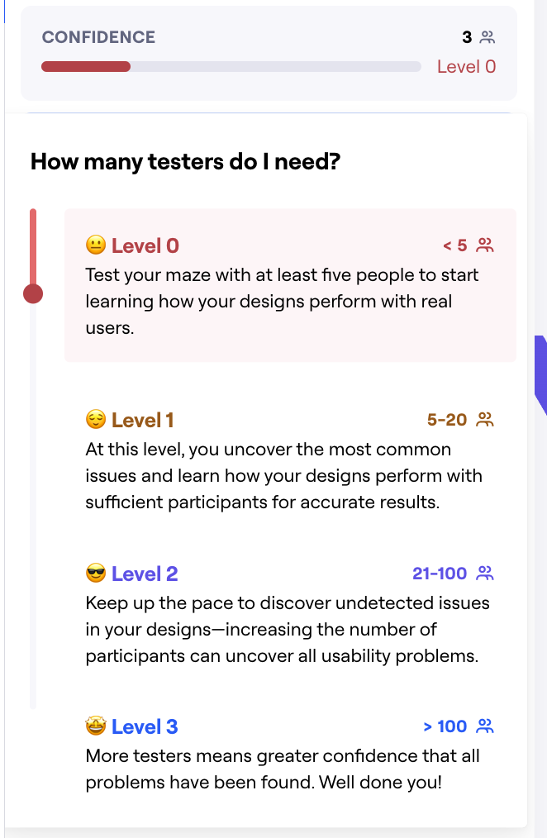Select the Level 3 heading

point(145,726)
